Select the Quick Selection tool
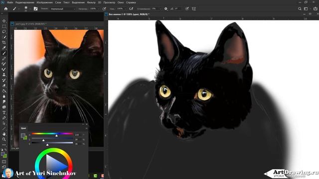319x179 pixels. (4, 37)
